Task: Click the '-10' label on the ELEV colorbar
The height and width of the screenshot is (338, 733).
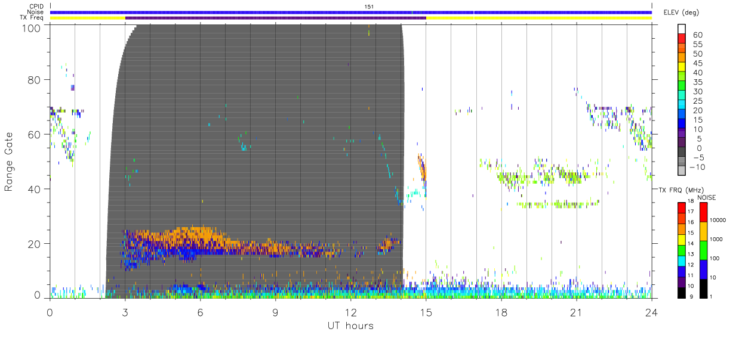Action: [x=696, y=168]
